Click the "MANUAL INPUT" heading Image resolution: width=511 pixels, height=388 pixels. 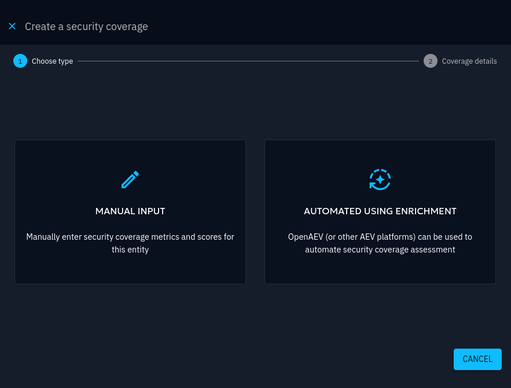click(x=130, y=211)
